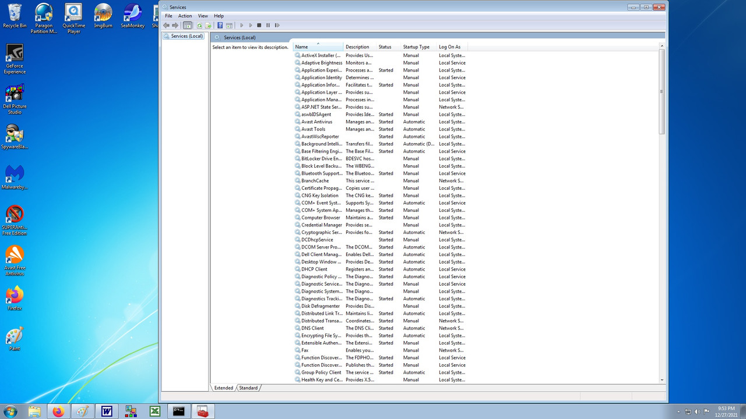
Task: Open the SUPERAntiSpyware Free Edition desktop icon
Action: click(x=15, y=220)
